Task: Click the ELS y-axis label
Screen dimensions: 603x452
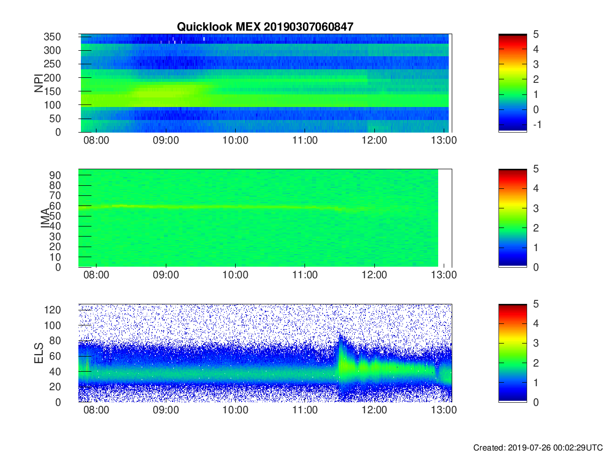Action: tap(38, 353)
